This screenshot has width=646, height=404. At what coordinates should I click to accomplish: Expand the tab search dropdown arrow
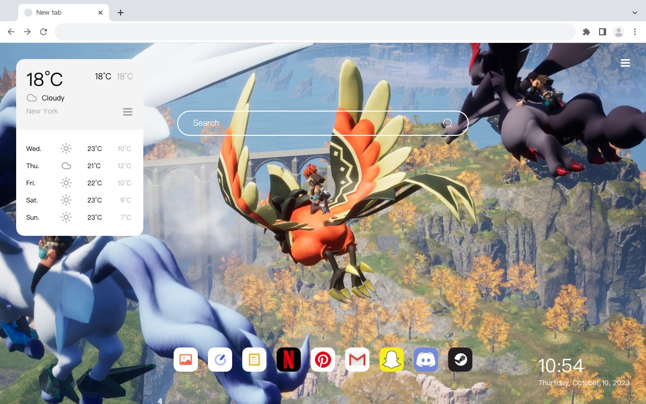[x=635, y=13]
